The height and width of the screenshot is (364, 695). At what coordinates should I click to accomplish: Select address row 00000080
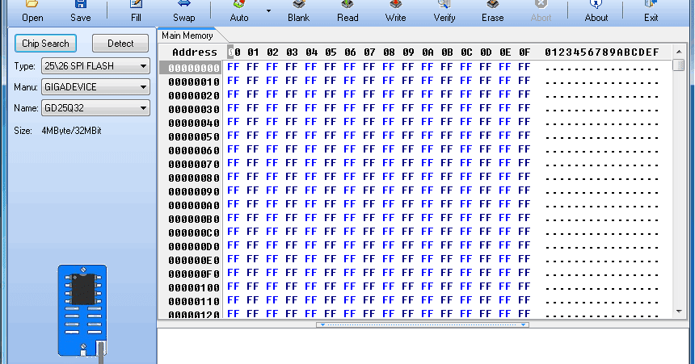194,178
